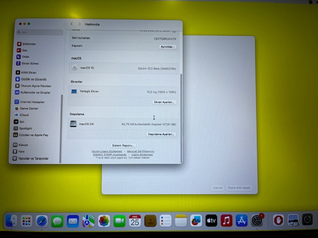Open Launchpad from the dock

[x=26, y=221]
